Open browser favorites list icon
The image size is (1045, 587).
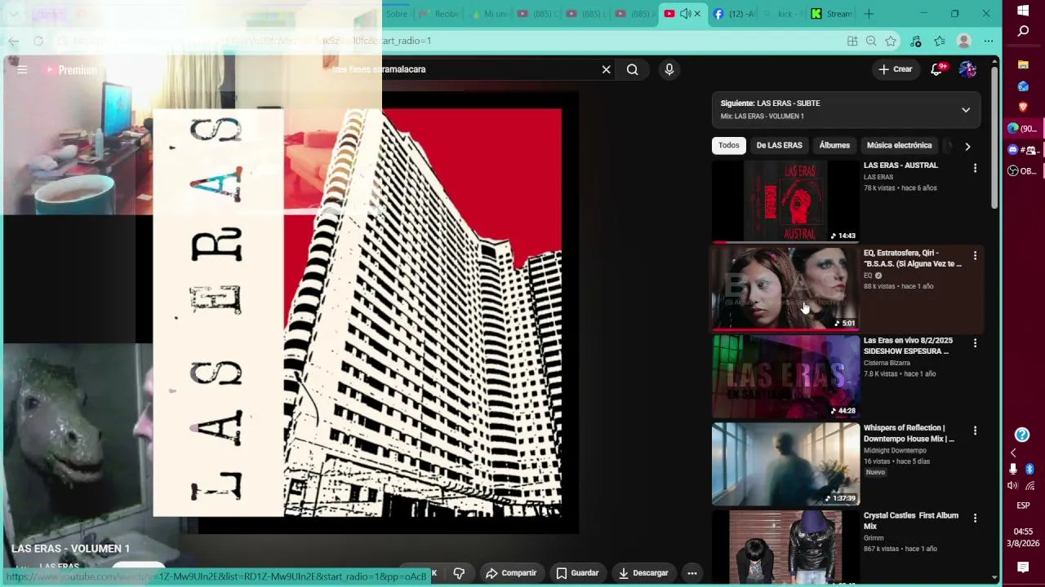point(940,41)
